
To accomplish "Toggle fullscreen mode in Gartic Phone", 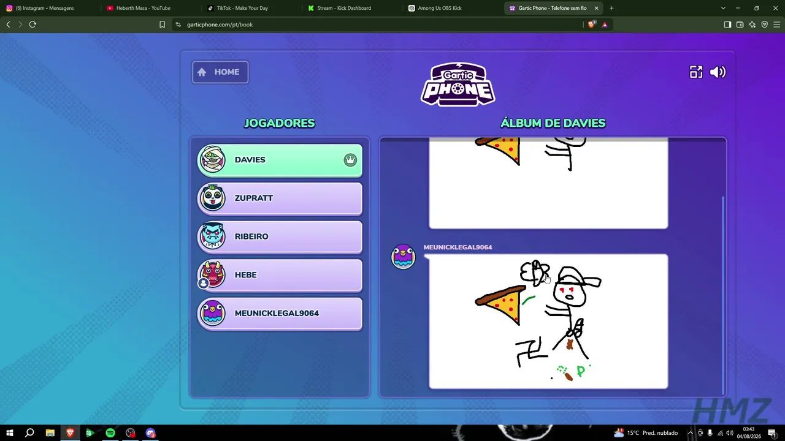I will pos(696,72).
